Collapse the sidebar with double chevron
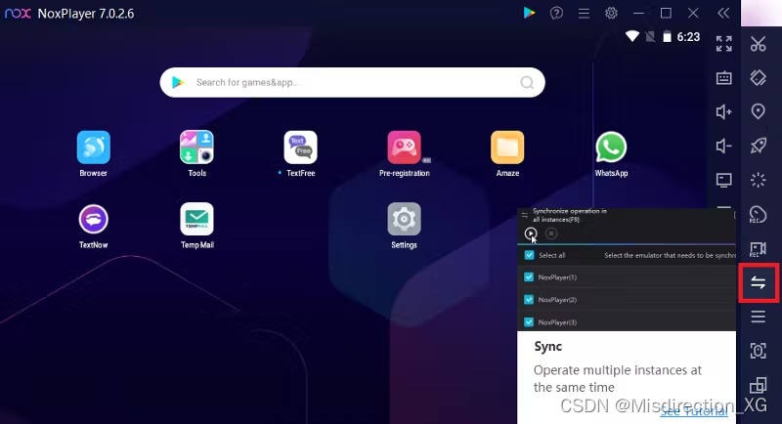This screenshot has height=424, width=782. click(723, 13)
